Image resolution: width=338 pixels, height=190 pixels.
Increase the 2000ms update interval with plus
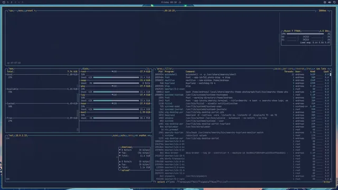point(328,11)
